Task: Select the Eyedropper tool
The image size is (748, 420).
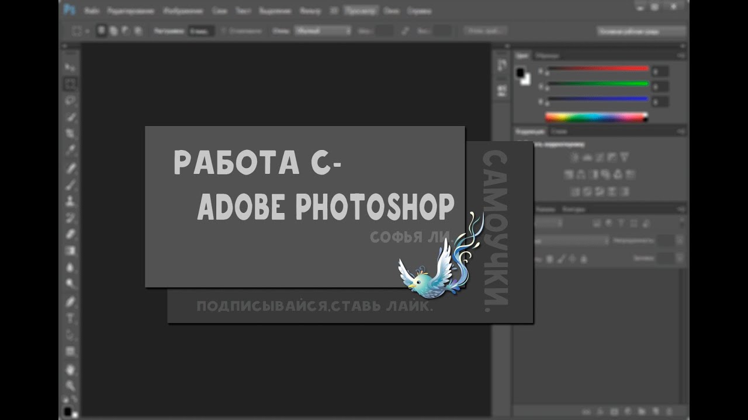Action: pos(70,150)
